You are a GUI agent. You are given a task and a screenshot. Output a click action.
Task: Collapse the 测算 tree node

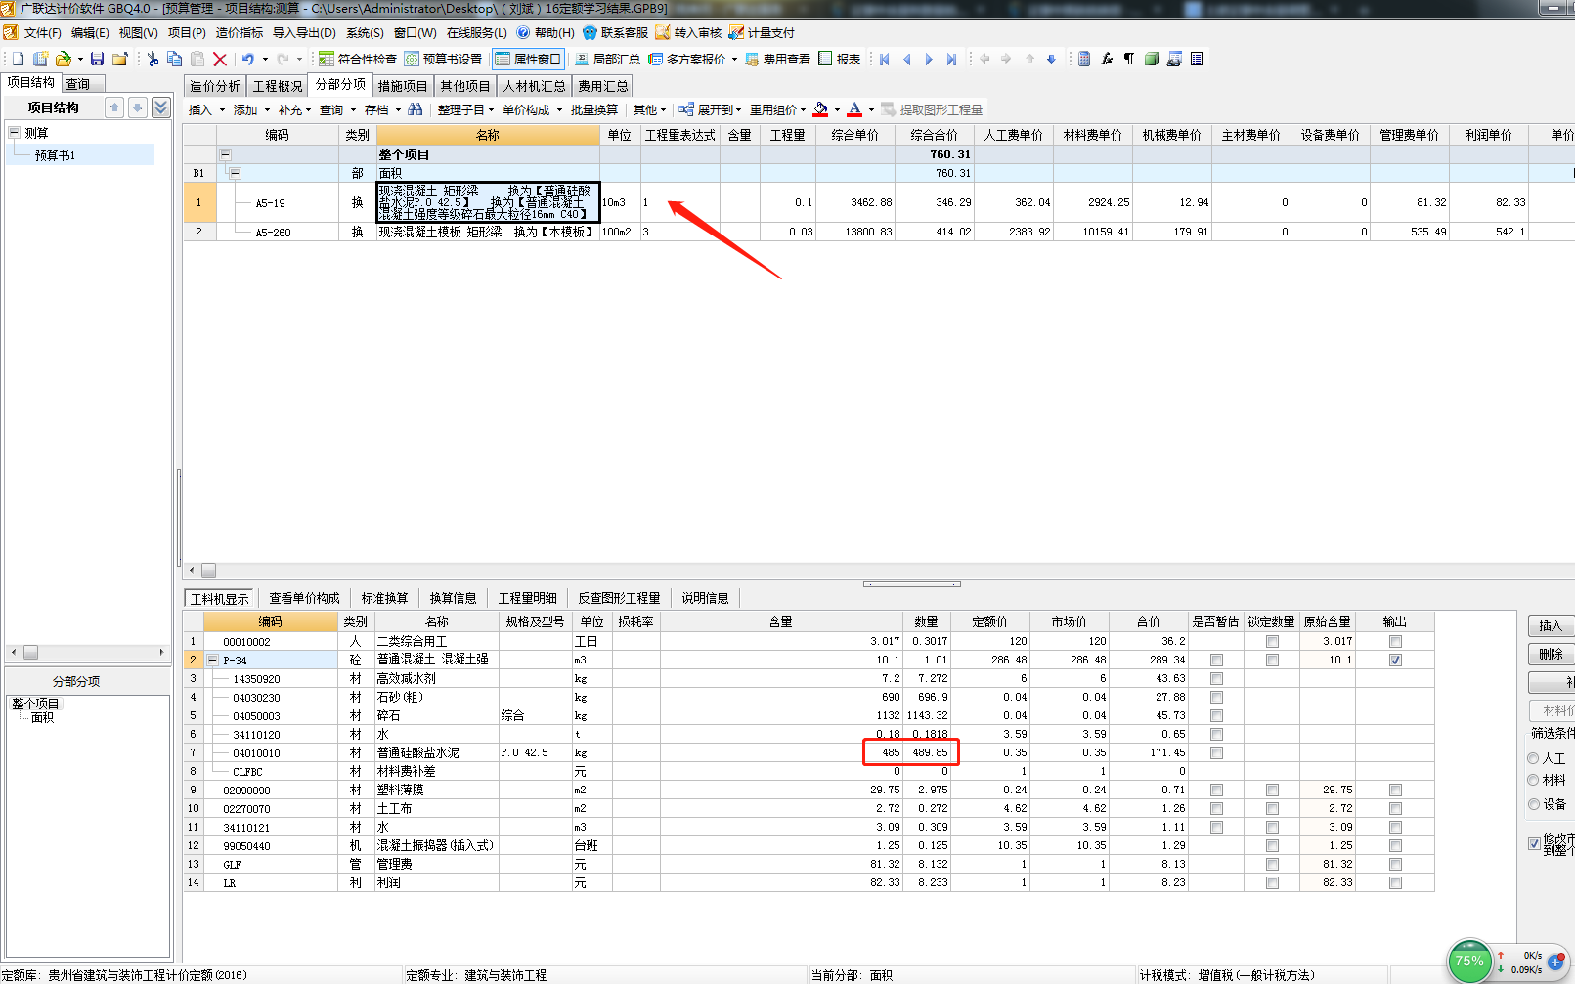(14, 133)
